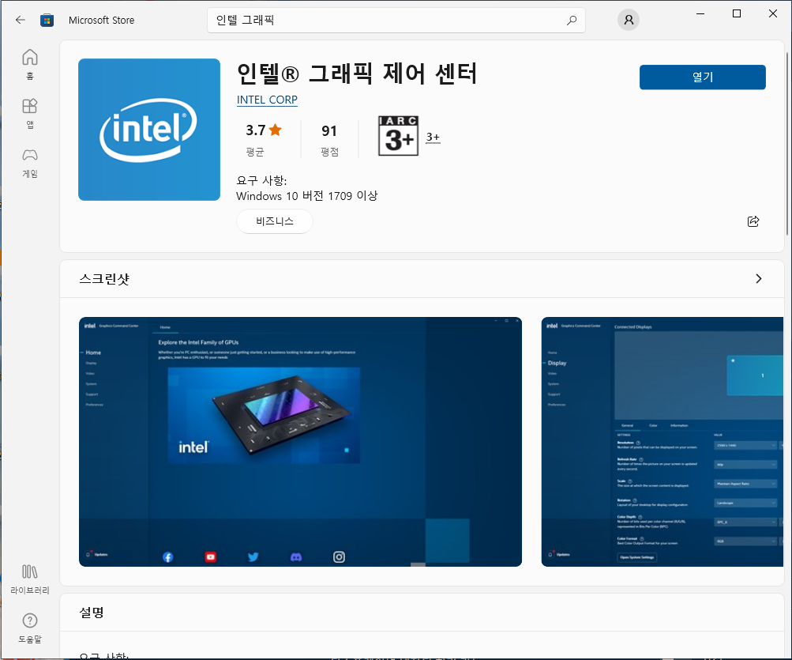Viewport: 792px width, 660px height.
Task: Click the Intel app logo tile
Action: coord(149,130)
